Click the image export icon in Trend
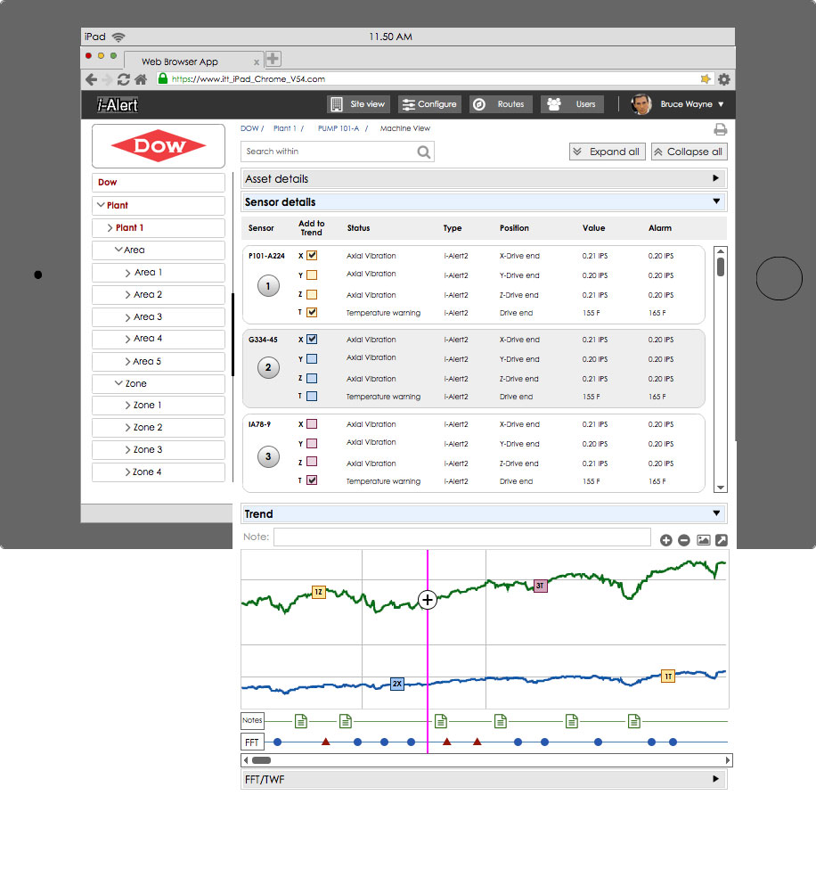 [x=703, y=540]
